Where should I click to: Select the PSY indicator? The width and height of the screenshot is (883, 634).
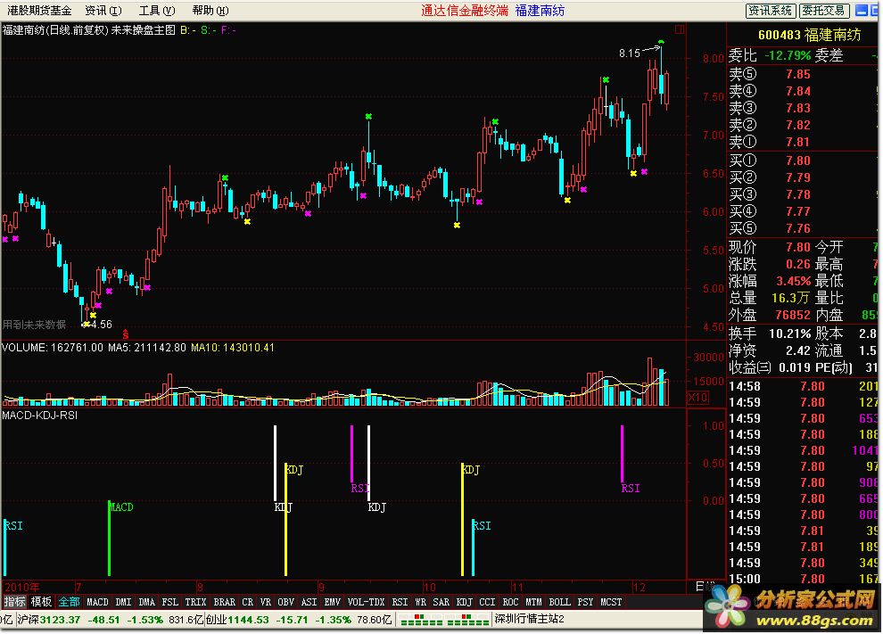[585, 602]
